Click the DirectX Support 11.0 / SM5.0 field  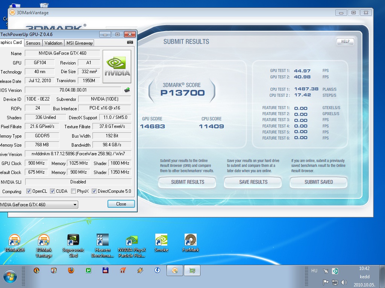(x=115, y=117)
